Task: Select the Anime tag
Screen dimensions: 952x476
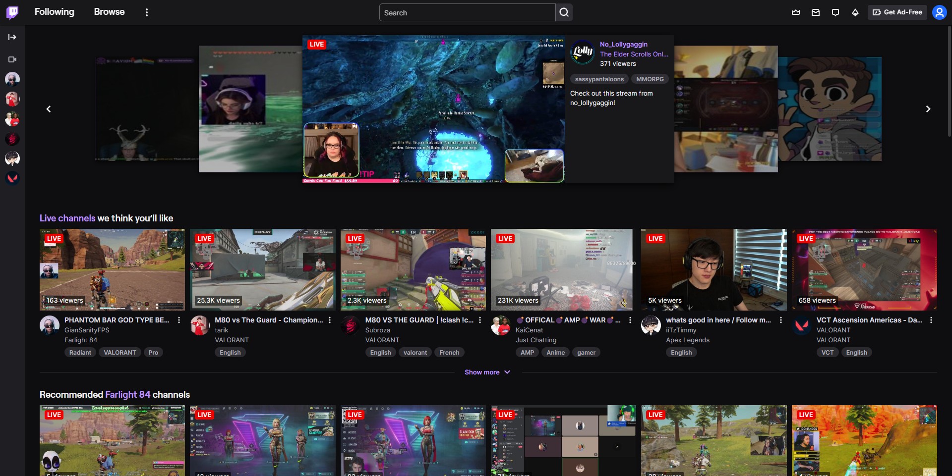Action: [556, 353]
